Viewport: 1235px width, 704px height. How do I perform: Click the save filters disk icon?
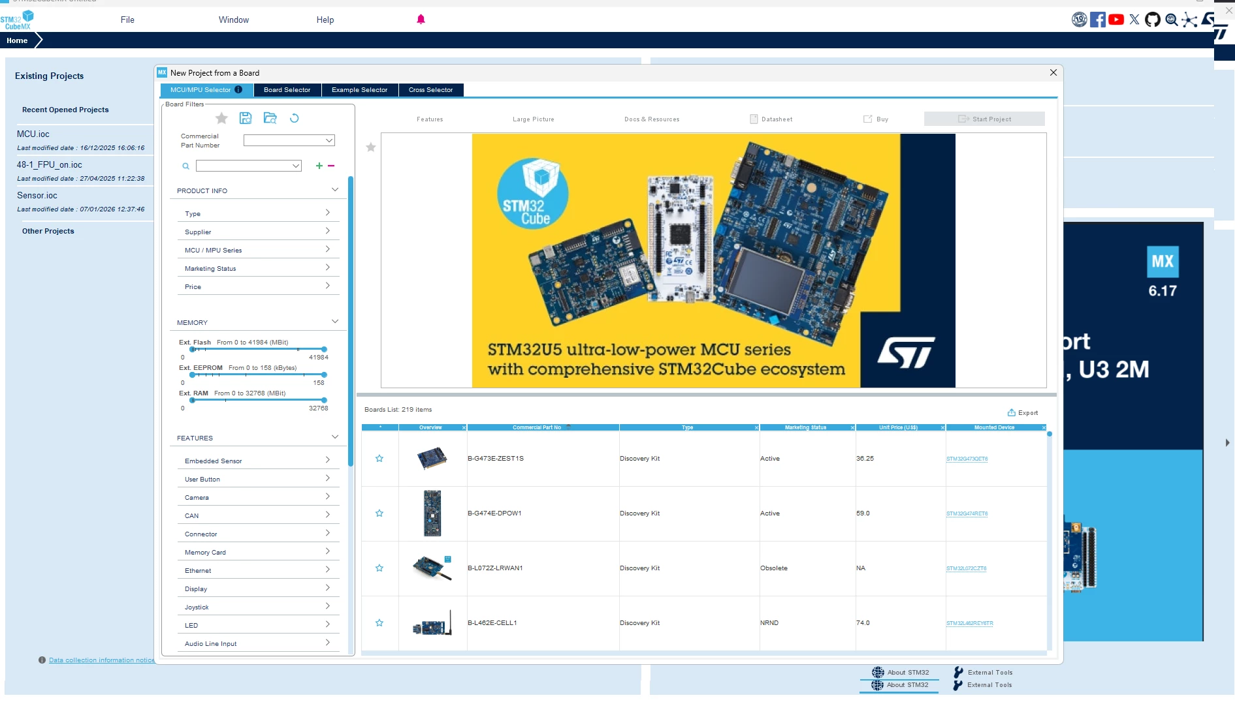[246, 118]
